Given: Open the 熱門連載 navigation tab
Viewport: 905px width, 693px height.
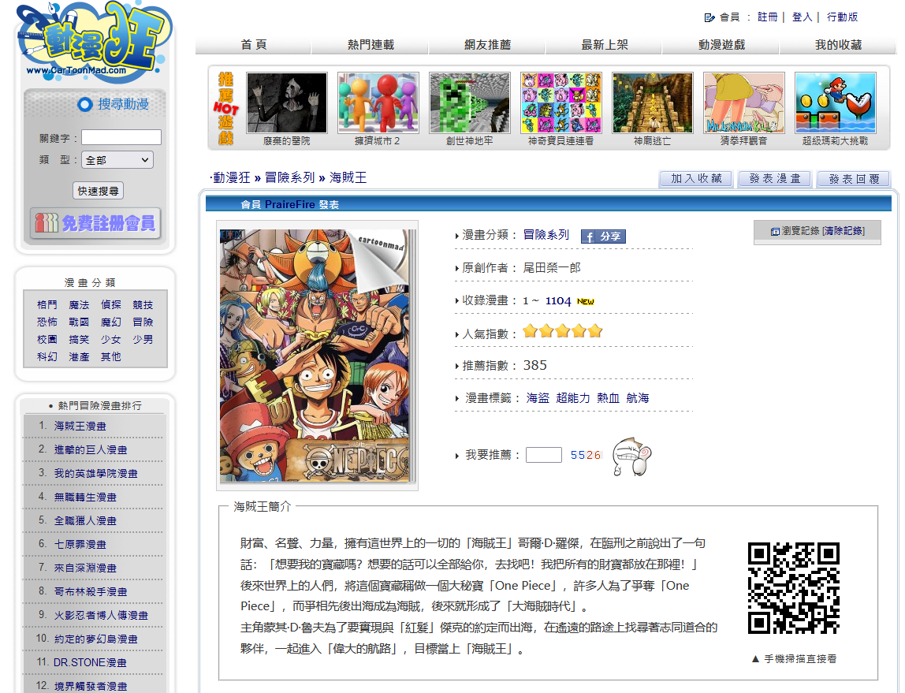Looking at the screenshot, I should (x=371, y=45).
